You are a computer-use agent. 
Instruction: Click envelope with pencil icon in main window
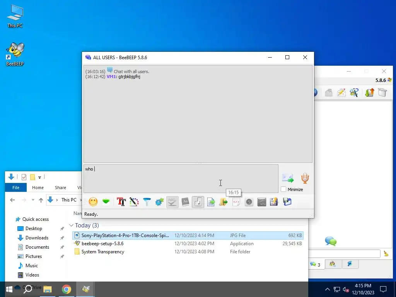[x=341, y=92]
